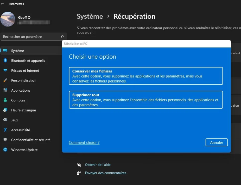The image size is (241, 185).
Task: Focus the Rechercher un paramètre field
Action: (x=31, y=37)
